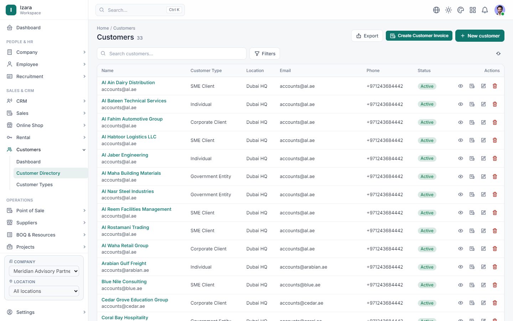Delete Blue Nile Consulting trash icon
The width and height of the screenshot is (513, 321).
coord(495,285)
